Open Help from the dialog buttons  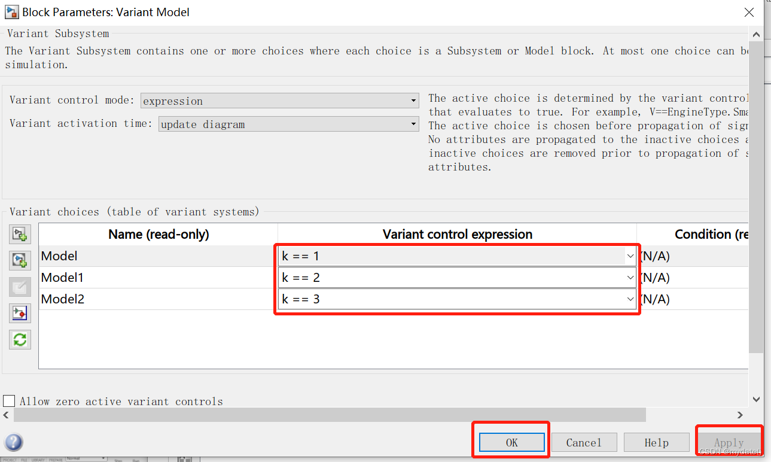(656, 442)
